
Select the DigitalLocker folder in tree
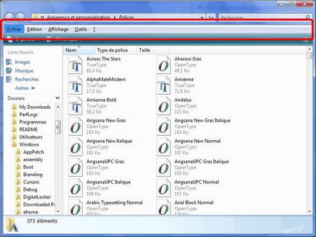(x=37, y=197)
